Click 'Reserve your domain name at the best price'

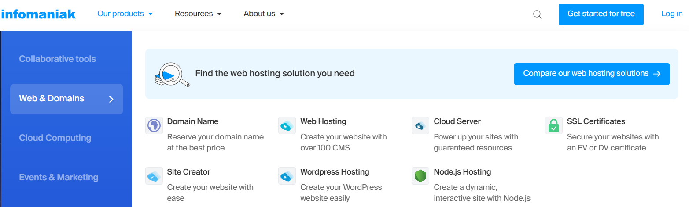pos(215,143)
